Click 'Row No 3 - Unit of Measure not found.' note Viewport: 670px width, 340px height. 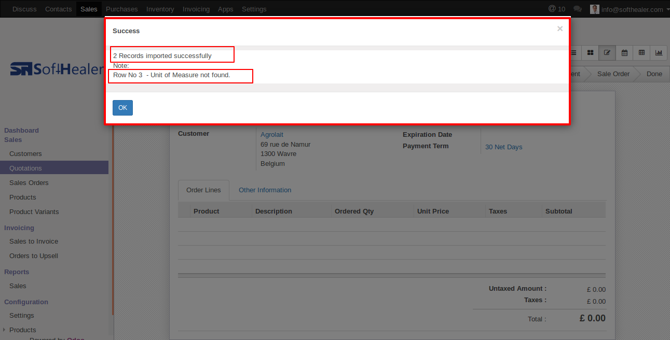point(172,75)
